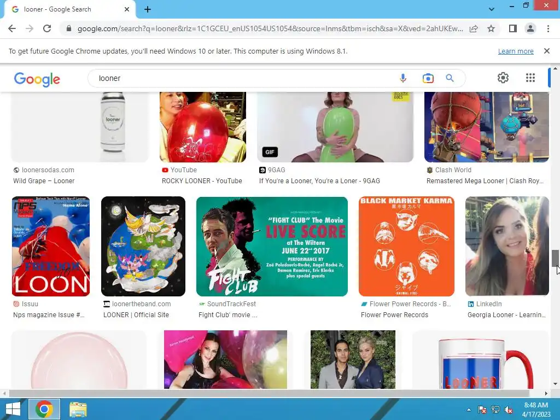The height and width of the screenshot is (420, 560).
Task: Focus the search box containing looner
Action: [243, 78]
